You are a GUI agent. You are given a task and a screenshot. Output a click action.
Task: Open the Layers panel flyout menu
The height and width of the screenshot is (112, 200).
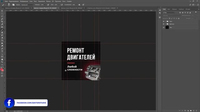[x=199, y=9]
